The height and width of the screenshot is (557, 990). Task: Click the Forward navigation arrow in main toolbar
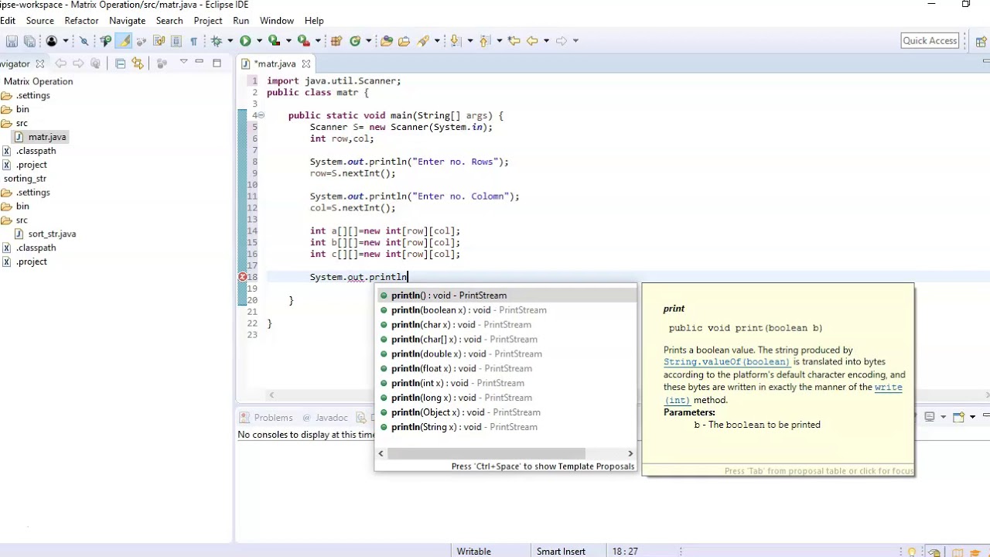pos(562,41)
